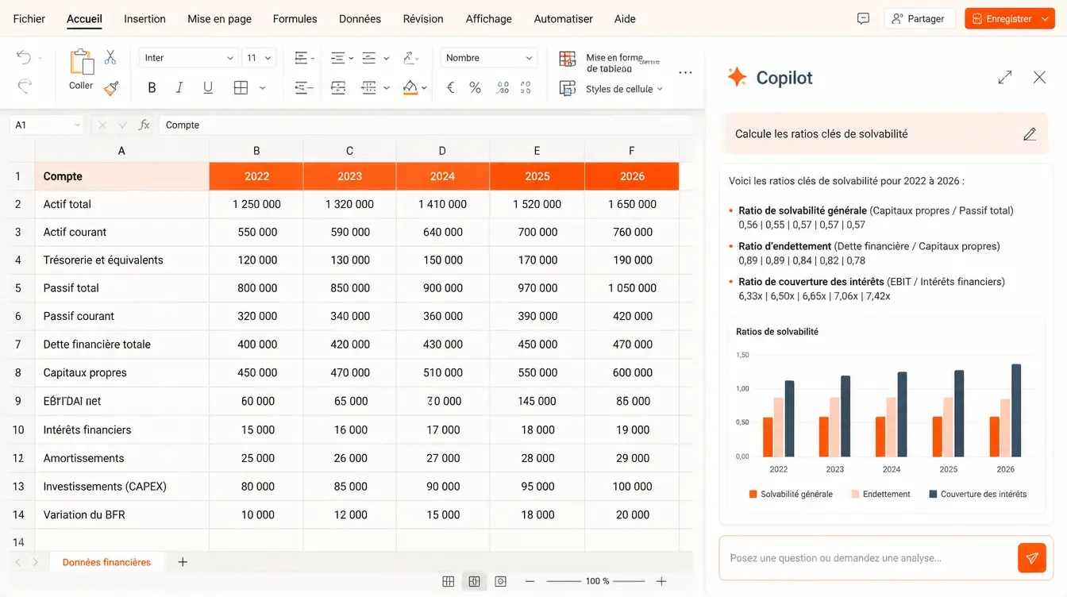The image size is (1067, 597).
Task: Toggle Bold formatting
Action: click(152, 88)
